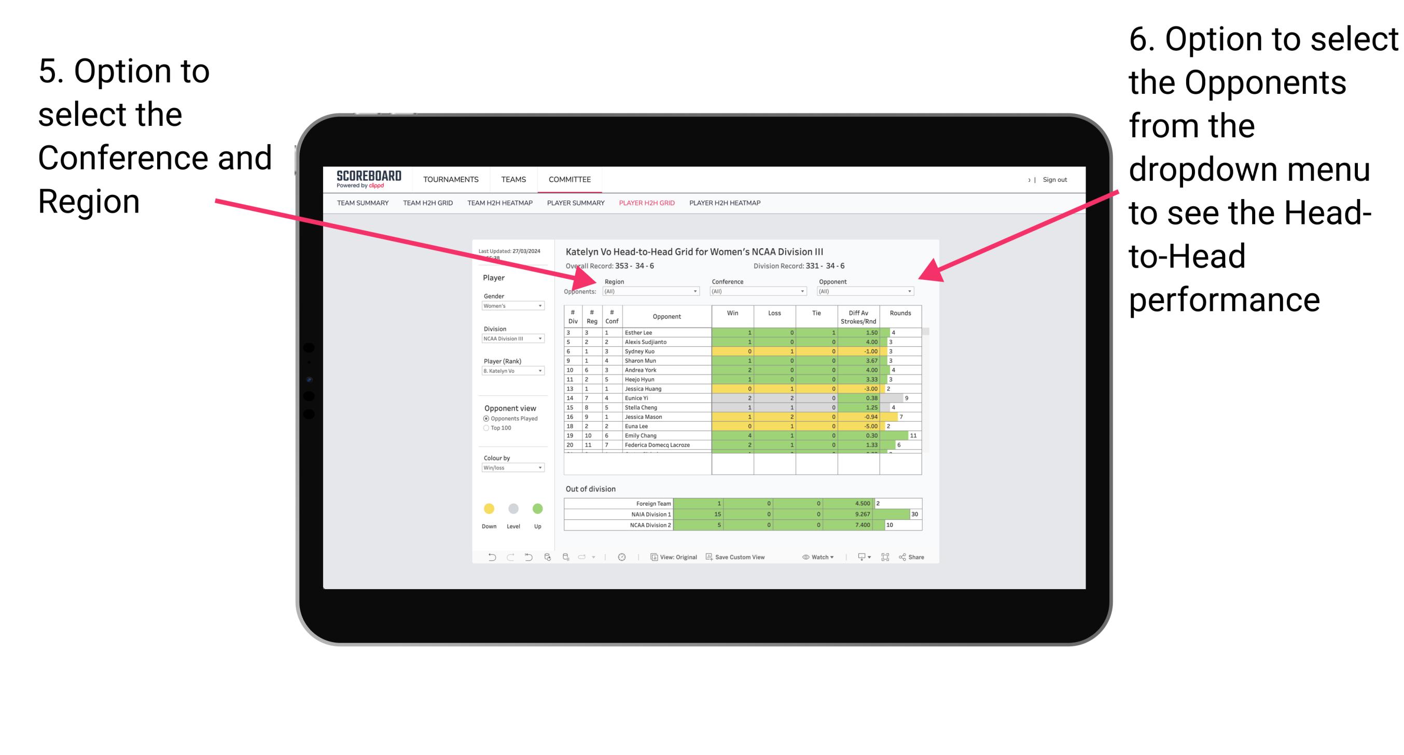Click the undo icon in toolbar
1404x755 pixels.
click(x=486, y=559)
